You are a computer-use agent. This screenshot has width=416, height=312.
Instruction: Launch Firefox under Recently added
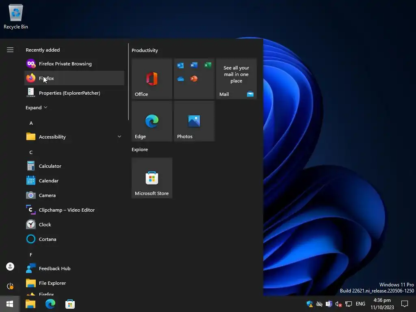74,78
